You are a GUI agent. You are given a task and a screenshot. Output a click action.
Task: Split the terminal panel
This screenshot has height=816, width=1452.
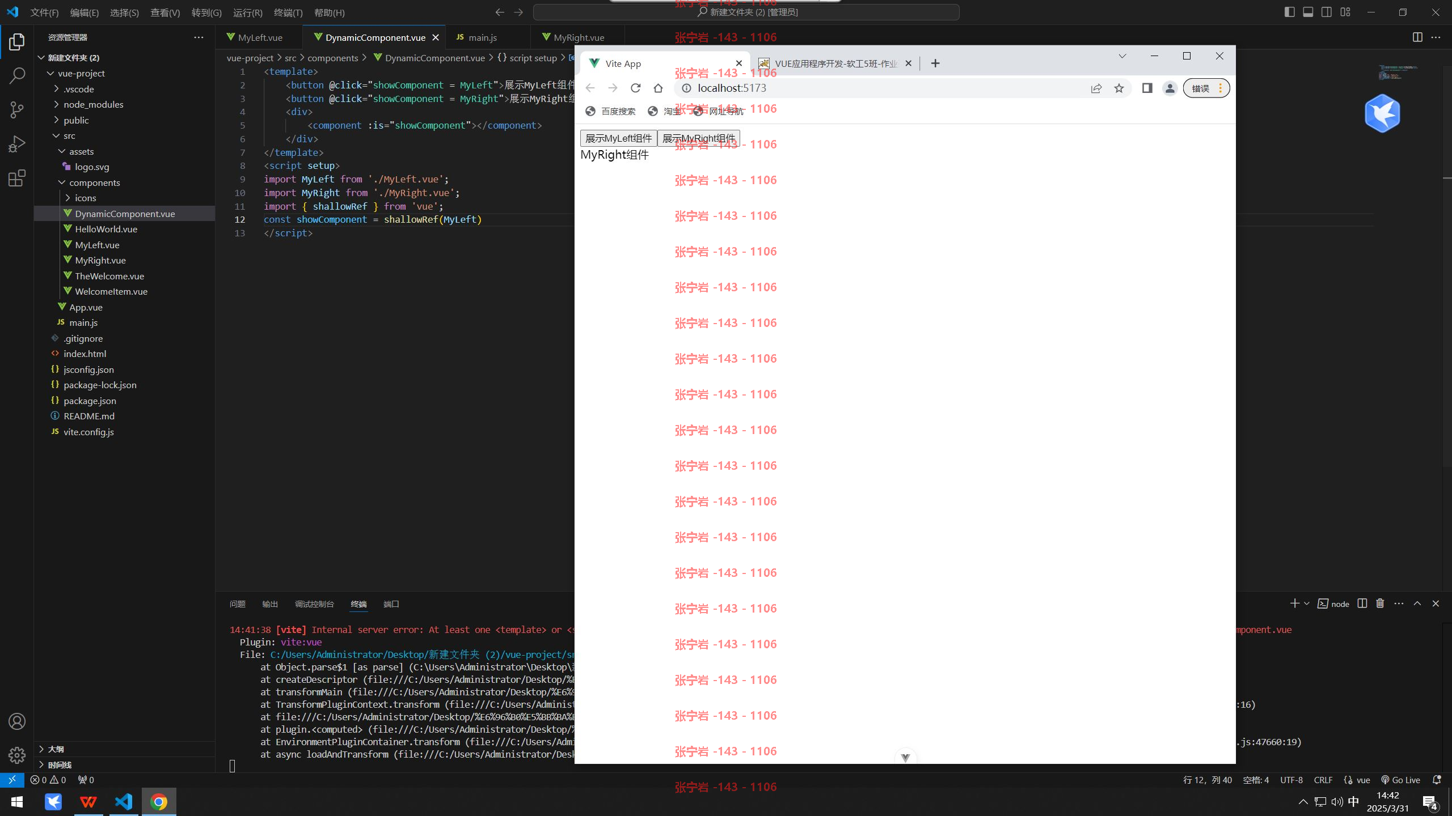pyautogui.click(x=1362, y=603)
